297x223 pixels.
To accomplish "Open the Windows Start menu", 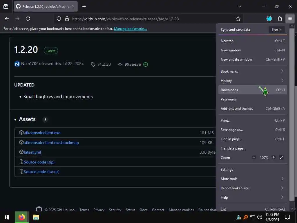I will (x=7, y=217).
